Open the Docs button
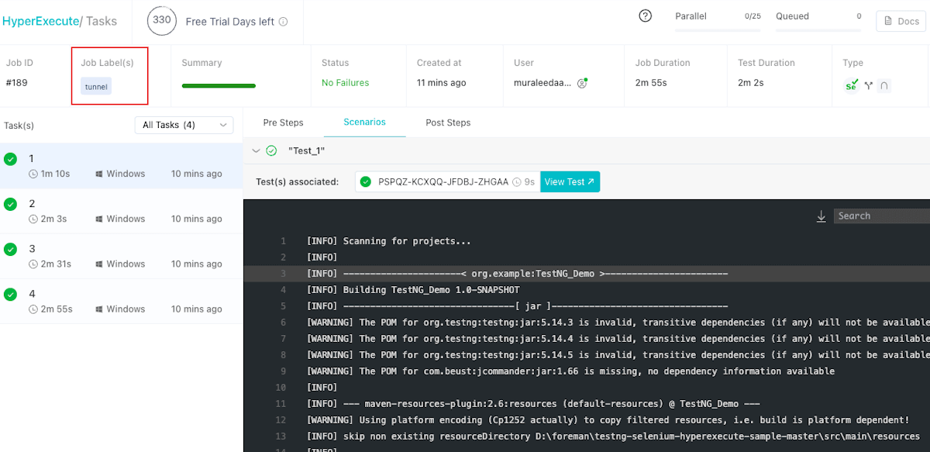The image size is (930, 452). (x=901, y=22)
